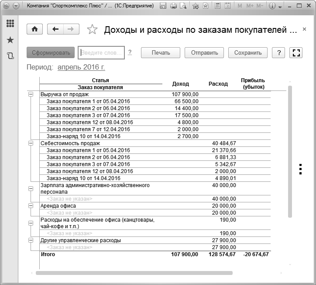This screenshot has height=285, width=316.
Task: Open the info icon in title bar
Action: (272, 6)
